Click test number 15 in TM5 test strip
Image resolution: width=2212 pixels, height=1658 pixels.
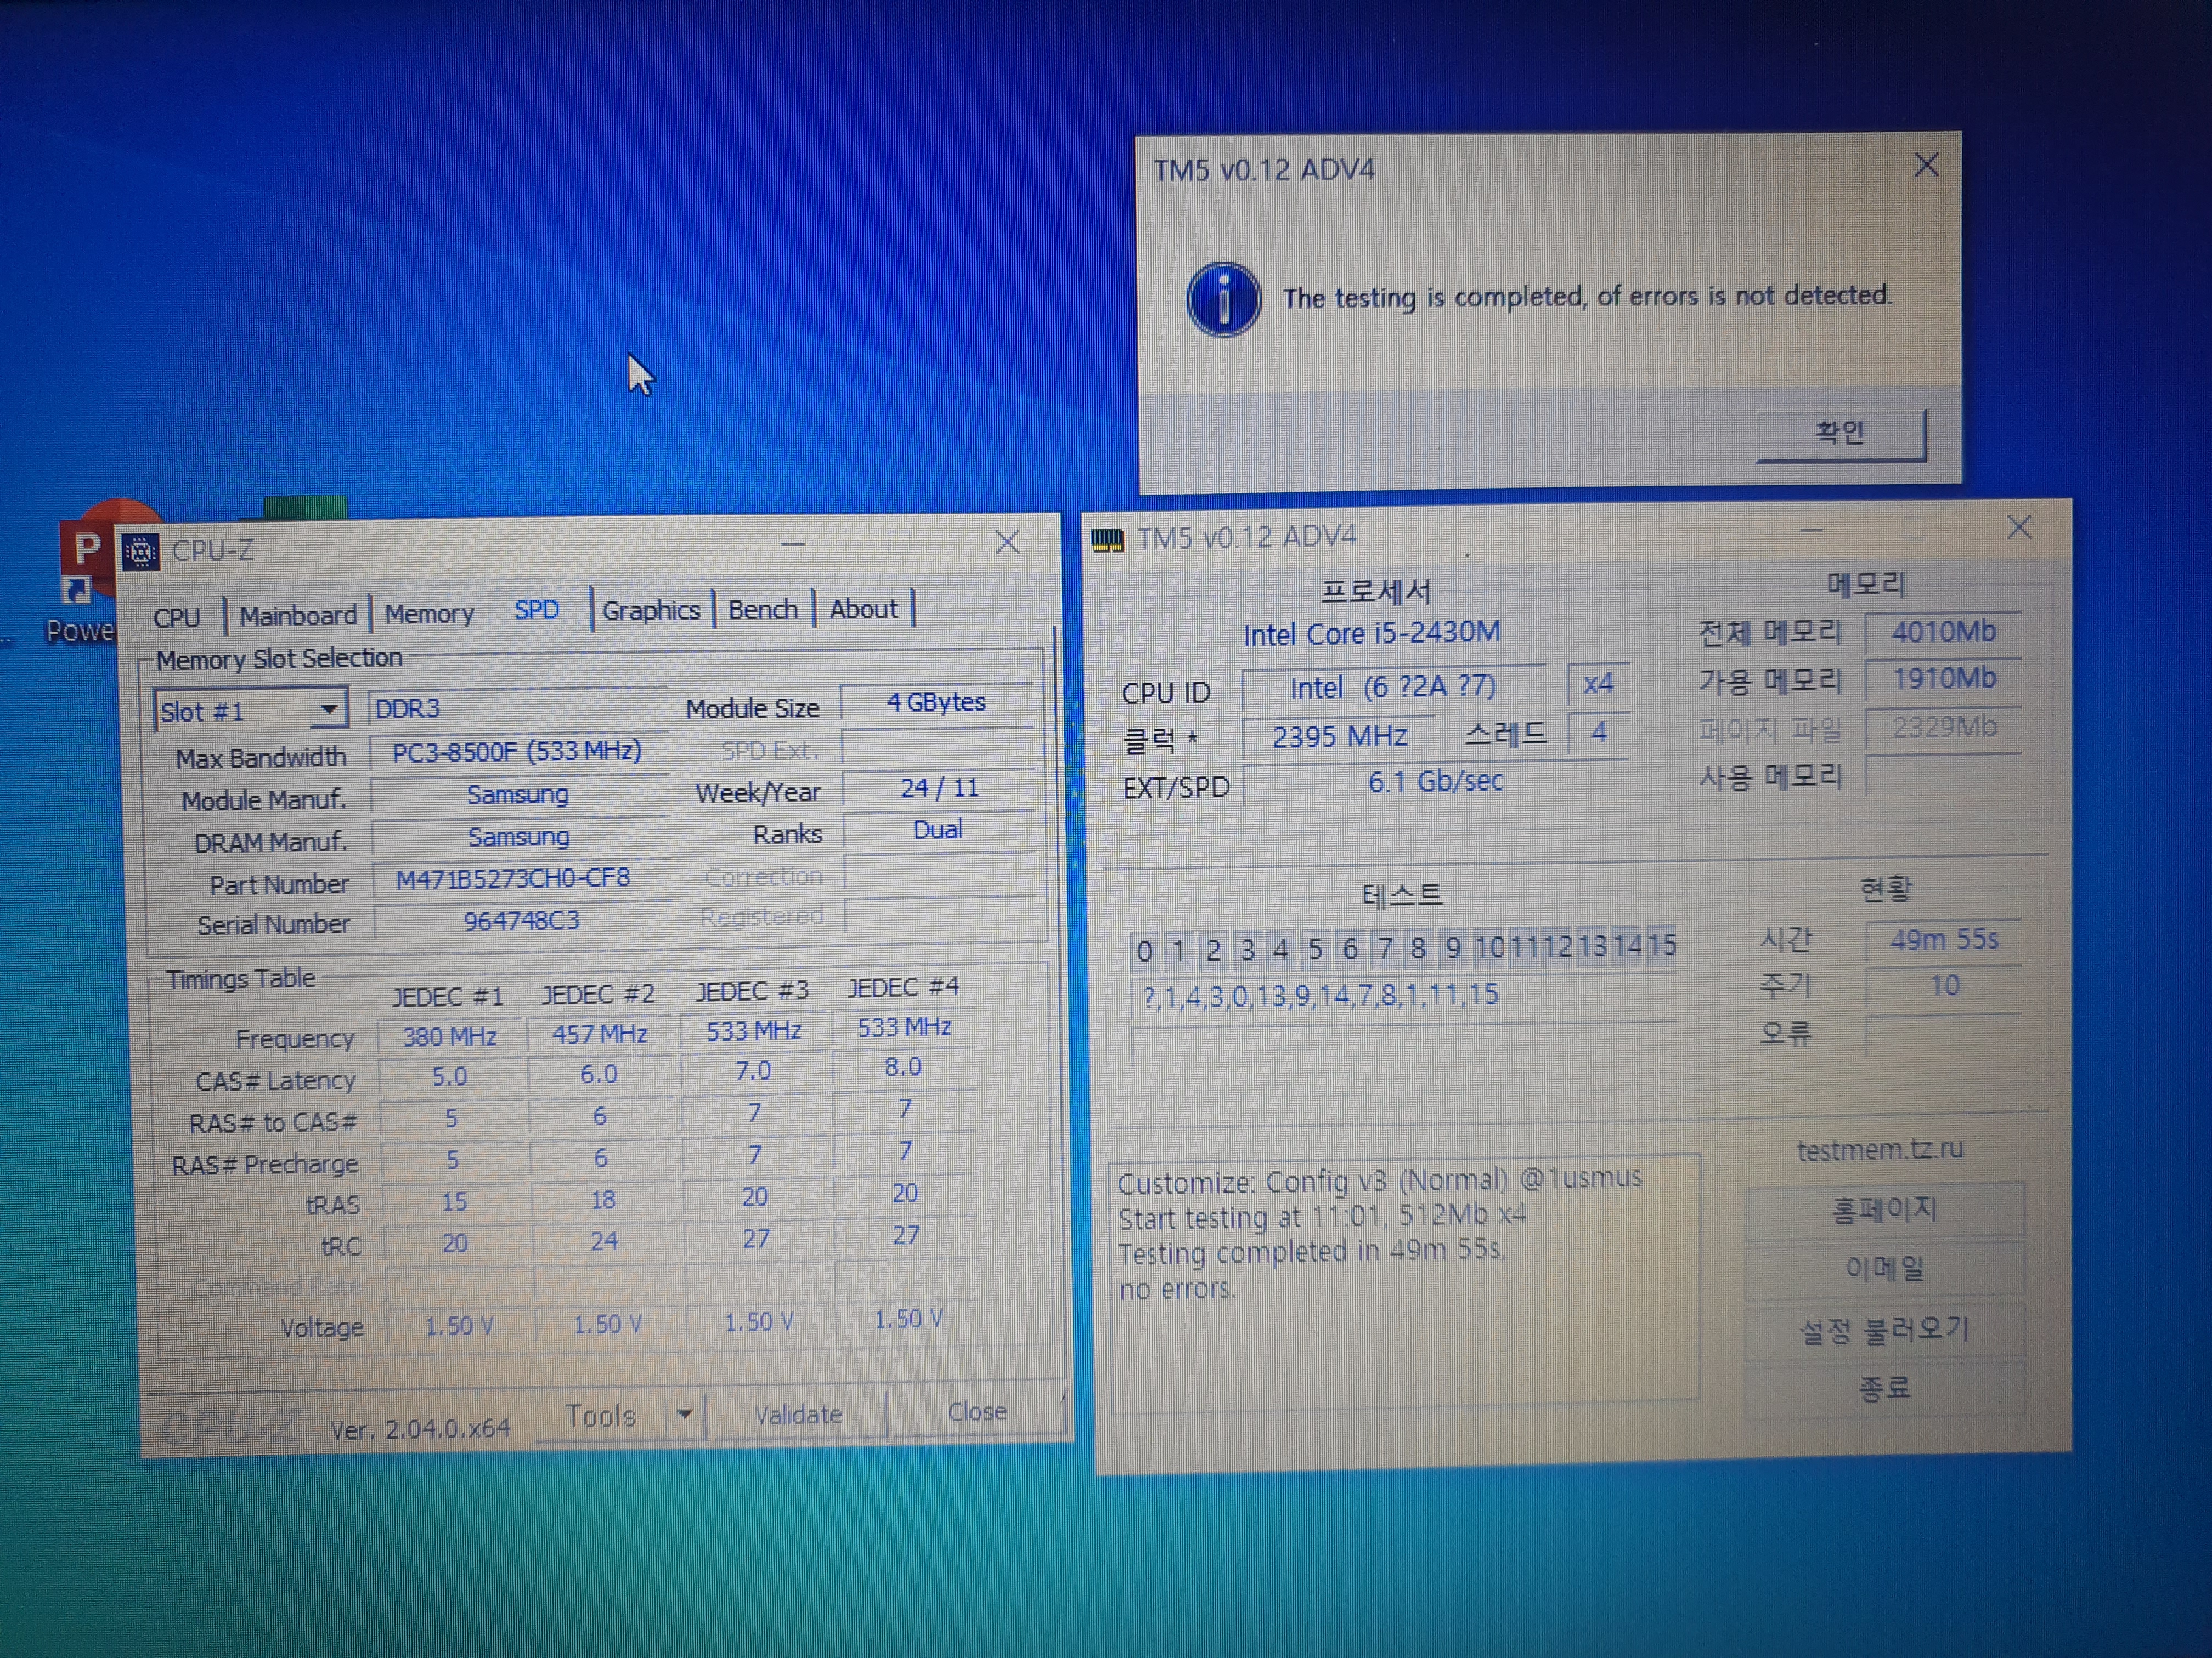pos(1662,945)
